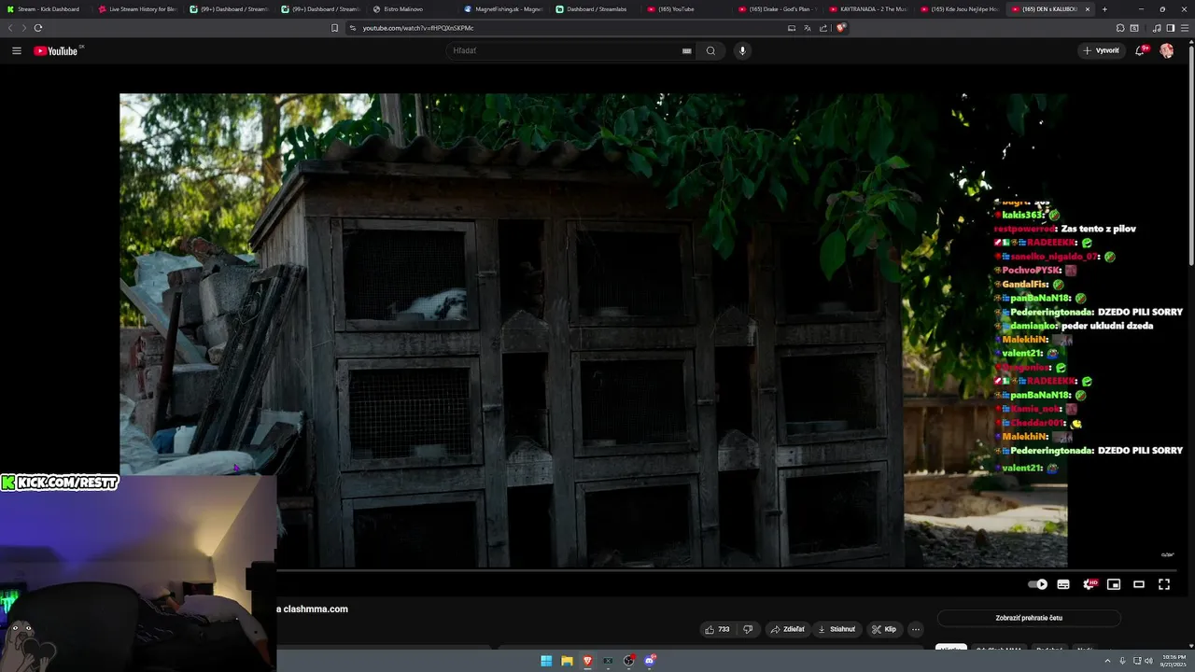
Task: Switch to the Live Stream History tab
Action: pyautogui.click(x=138, y=9)
